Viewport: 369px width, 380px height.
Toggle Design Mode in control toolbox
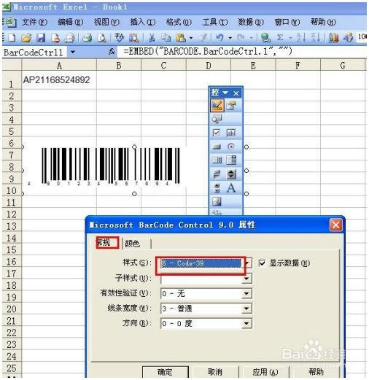(x=217, y=105)
